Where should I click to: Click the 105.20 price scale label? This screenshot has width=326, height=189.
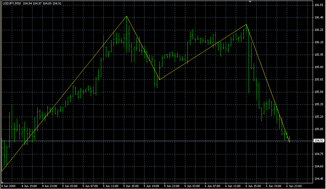click(x=319, y=117)
